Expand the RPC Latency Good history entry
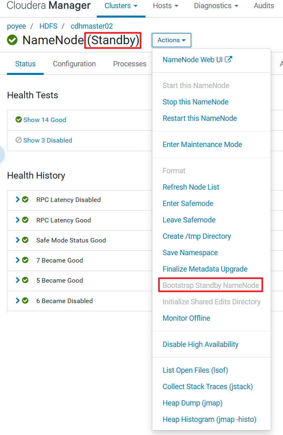 click(x=18, y=220)
